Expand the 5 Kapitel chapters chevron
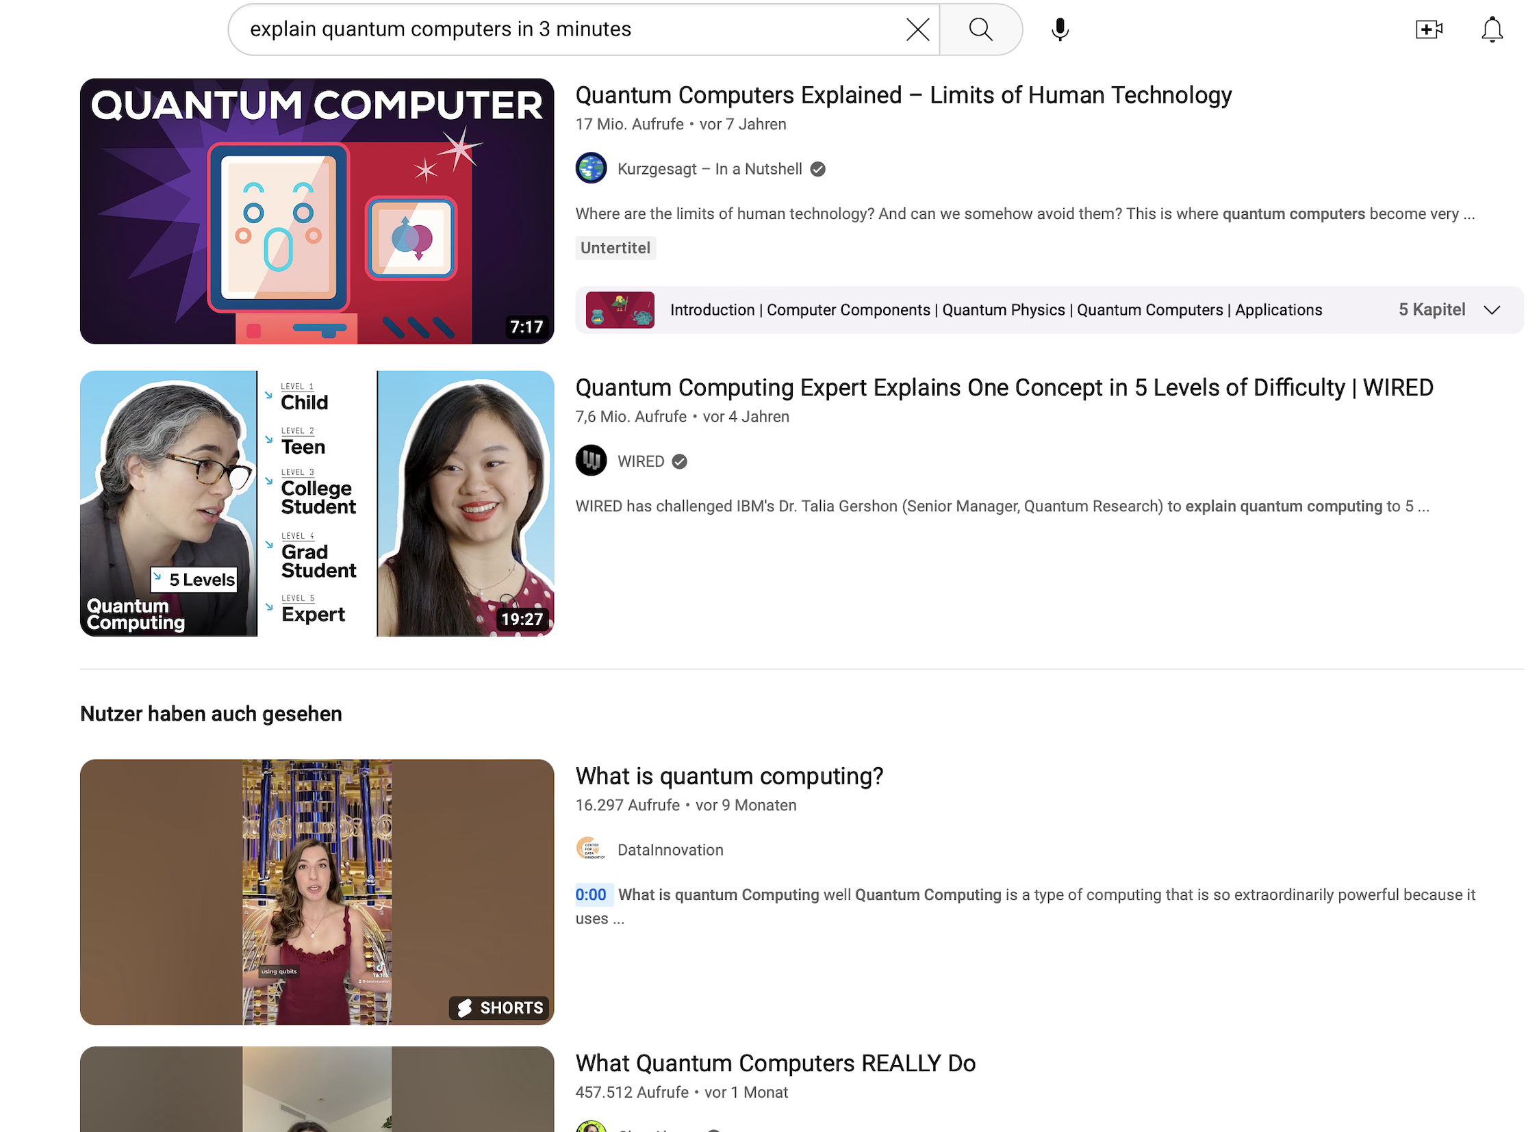 pyautogui.click(x=1492, y=310)
